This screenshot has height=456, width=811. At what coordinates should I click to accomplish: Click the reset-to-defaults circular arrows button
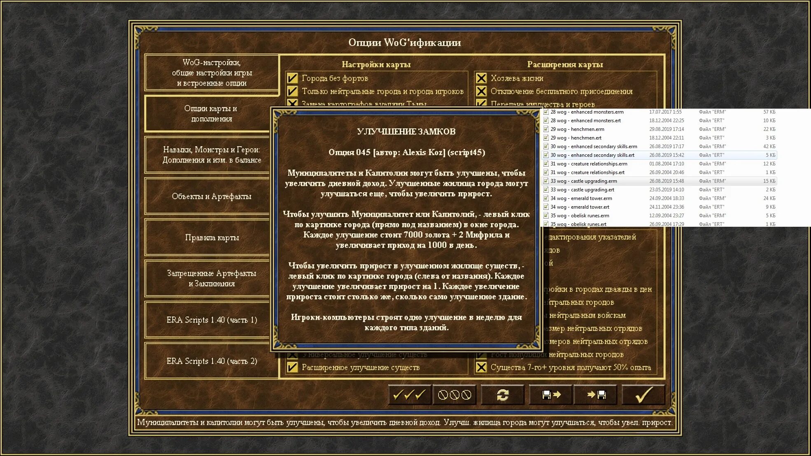click(503, 395)
